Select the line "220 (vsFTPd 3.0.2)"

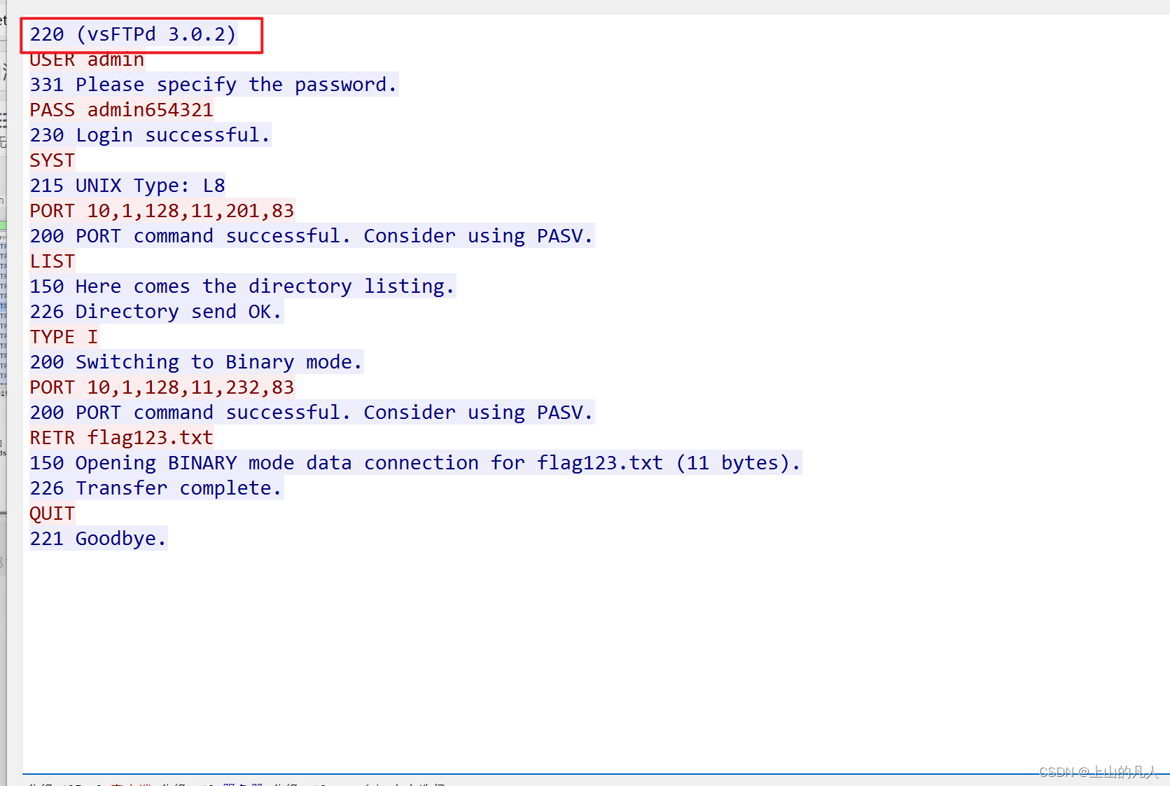133,34
